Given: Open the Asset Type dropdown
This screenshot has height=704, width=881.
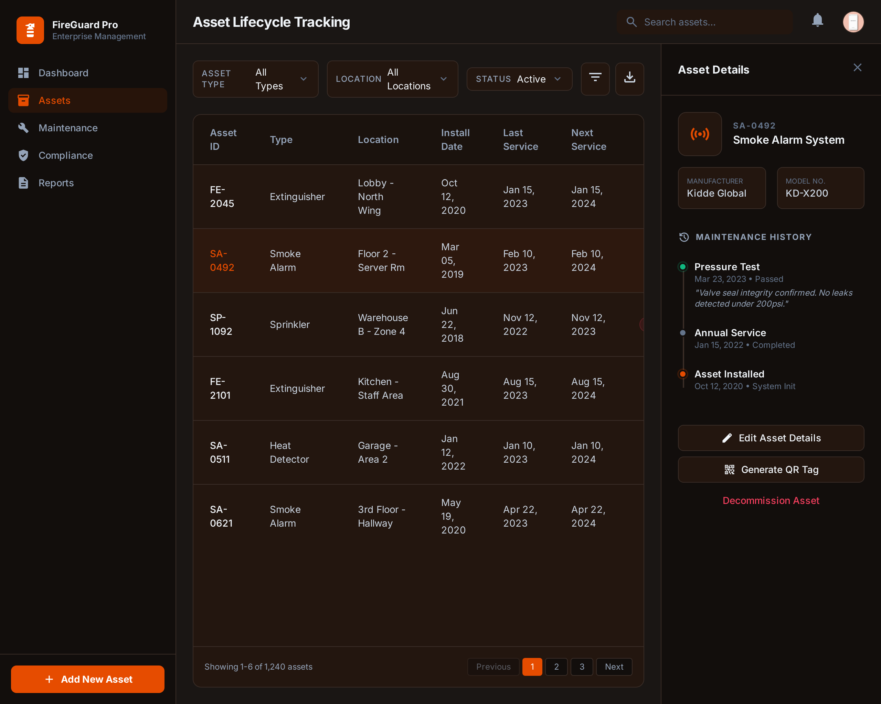Looking at the screenshot, I should click(x=255, y=79).
